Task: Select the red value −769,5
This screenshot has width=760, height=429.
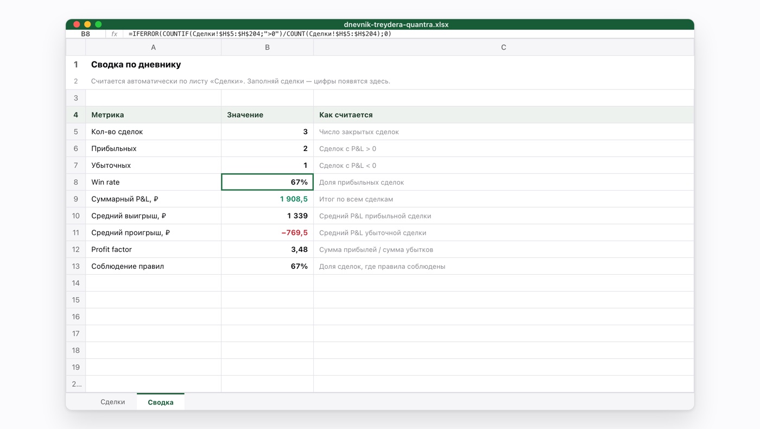Action: click(267, 232)
